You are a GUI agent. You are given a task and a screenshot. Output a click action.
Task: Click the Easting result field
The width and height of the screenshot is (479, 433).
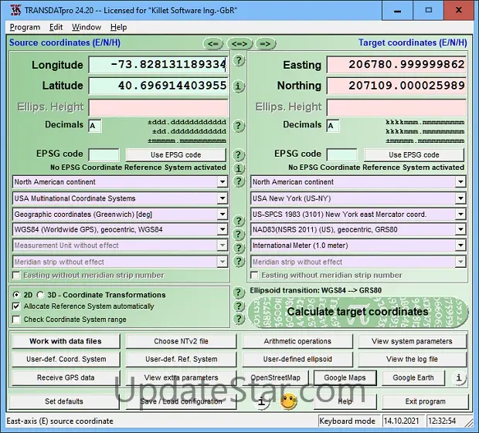coord(396,65)
